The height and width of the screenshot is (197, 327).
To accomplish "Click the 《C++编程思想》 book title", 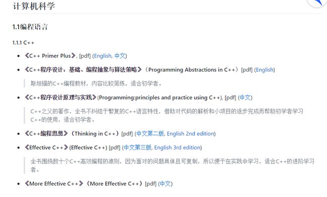I will tap(46, 134).
